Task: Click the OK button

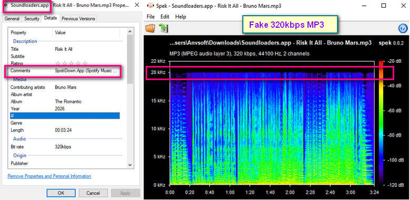Action: point(61,193)
